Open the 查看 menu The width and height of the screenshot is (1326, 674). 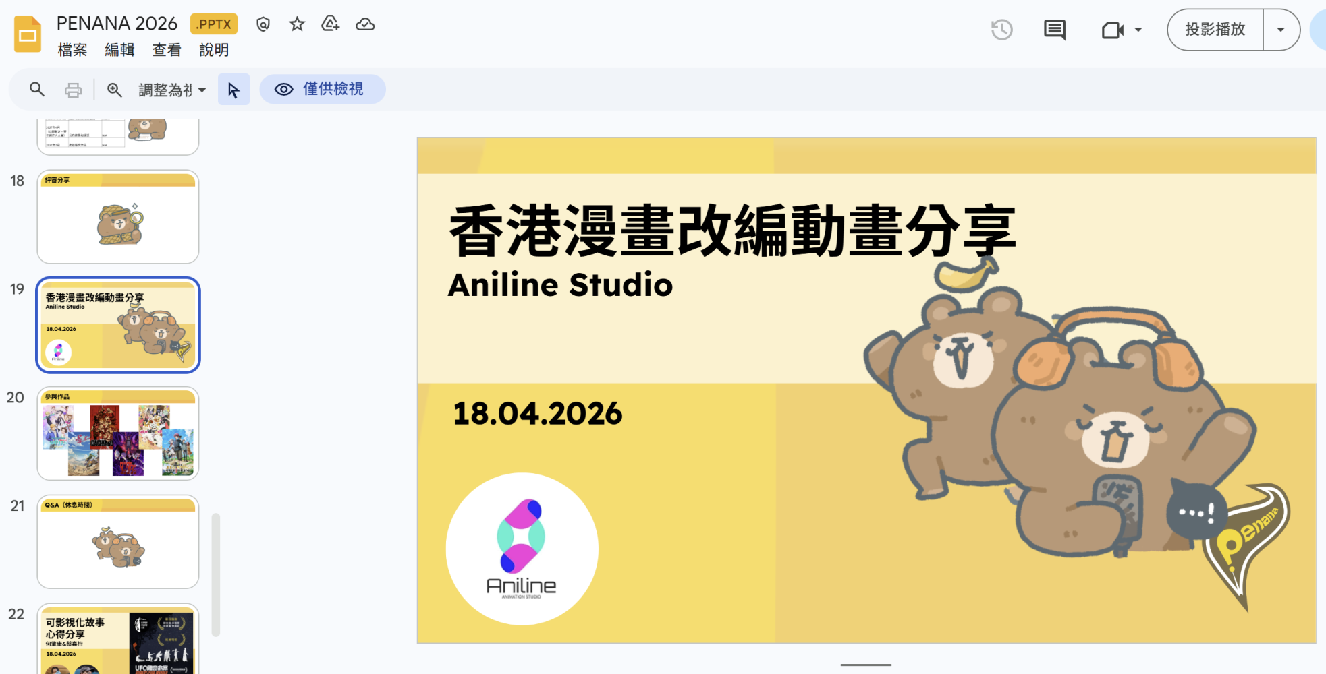pos(167,50)
